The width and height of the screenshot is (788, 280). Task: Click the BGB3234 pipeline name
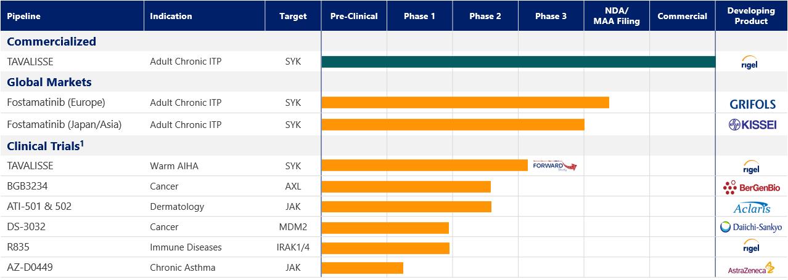[31, 186]
